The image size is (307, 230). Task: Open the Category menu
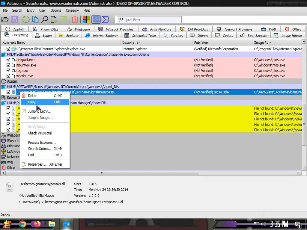[x=72, y=10]
